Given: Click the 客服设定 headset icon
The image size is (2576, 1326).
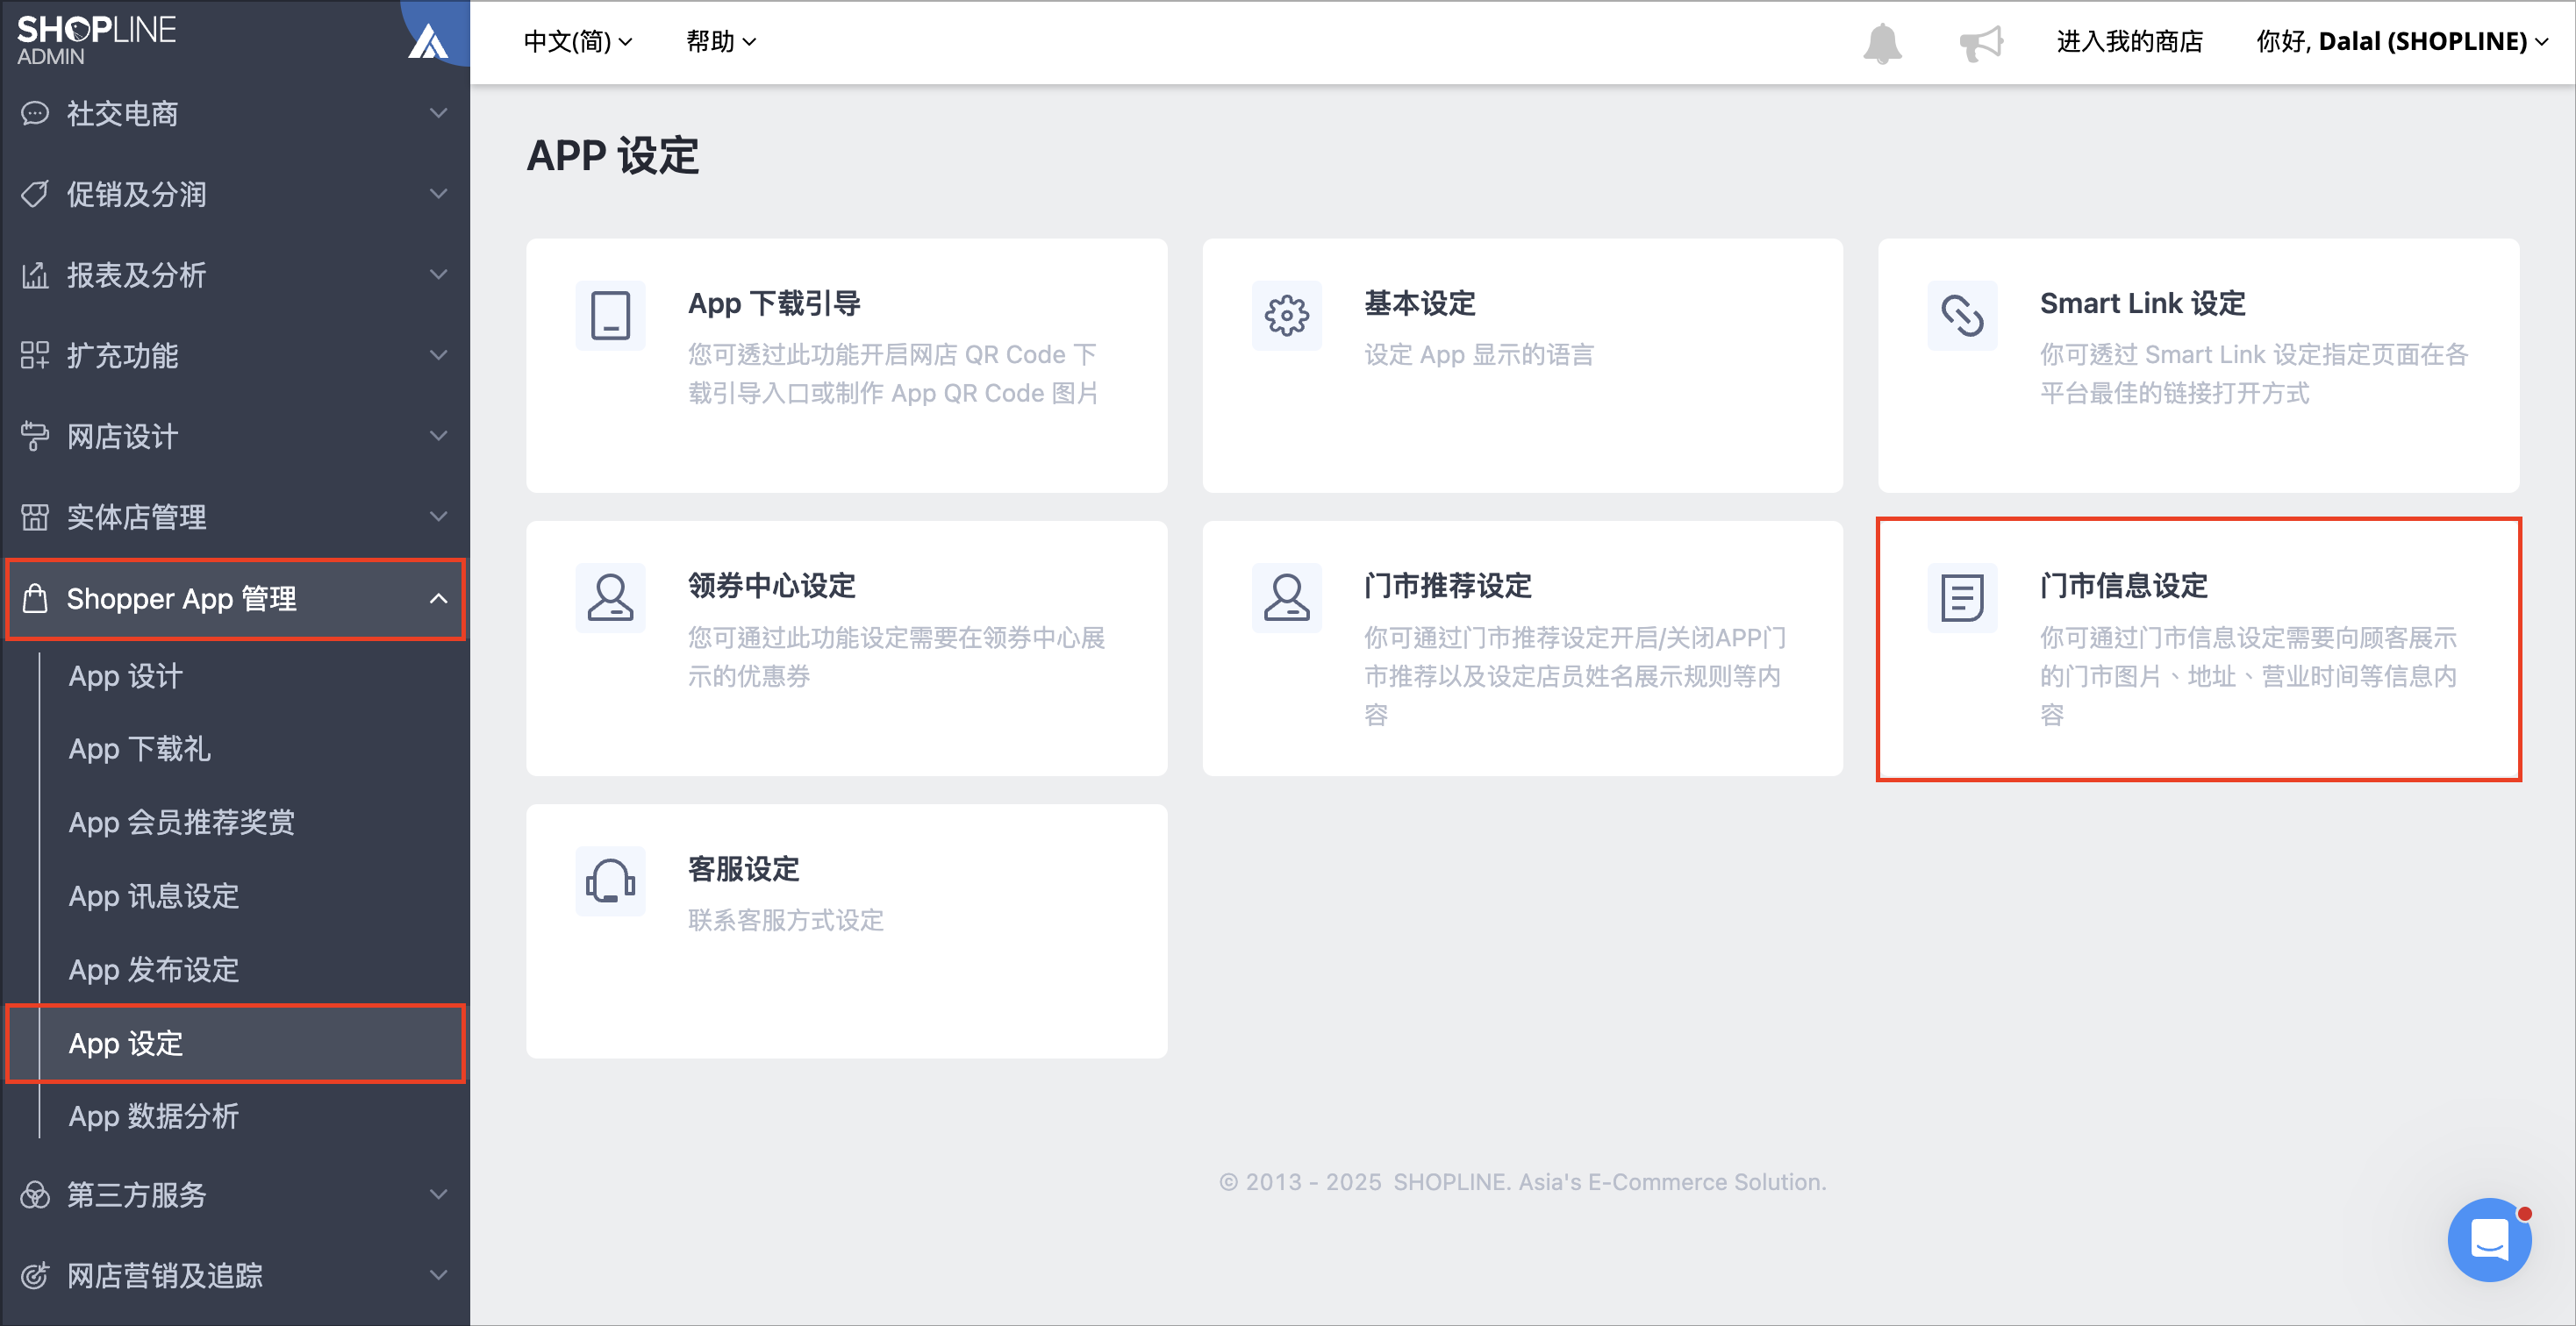Looking at the screenshot, I should 610,880.
